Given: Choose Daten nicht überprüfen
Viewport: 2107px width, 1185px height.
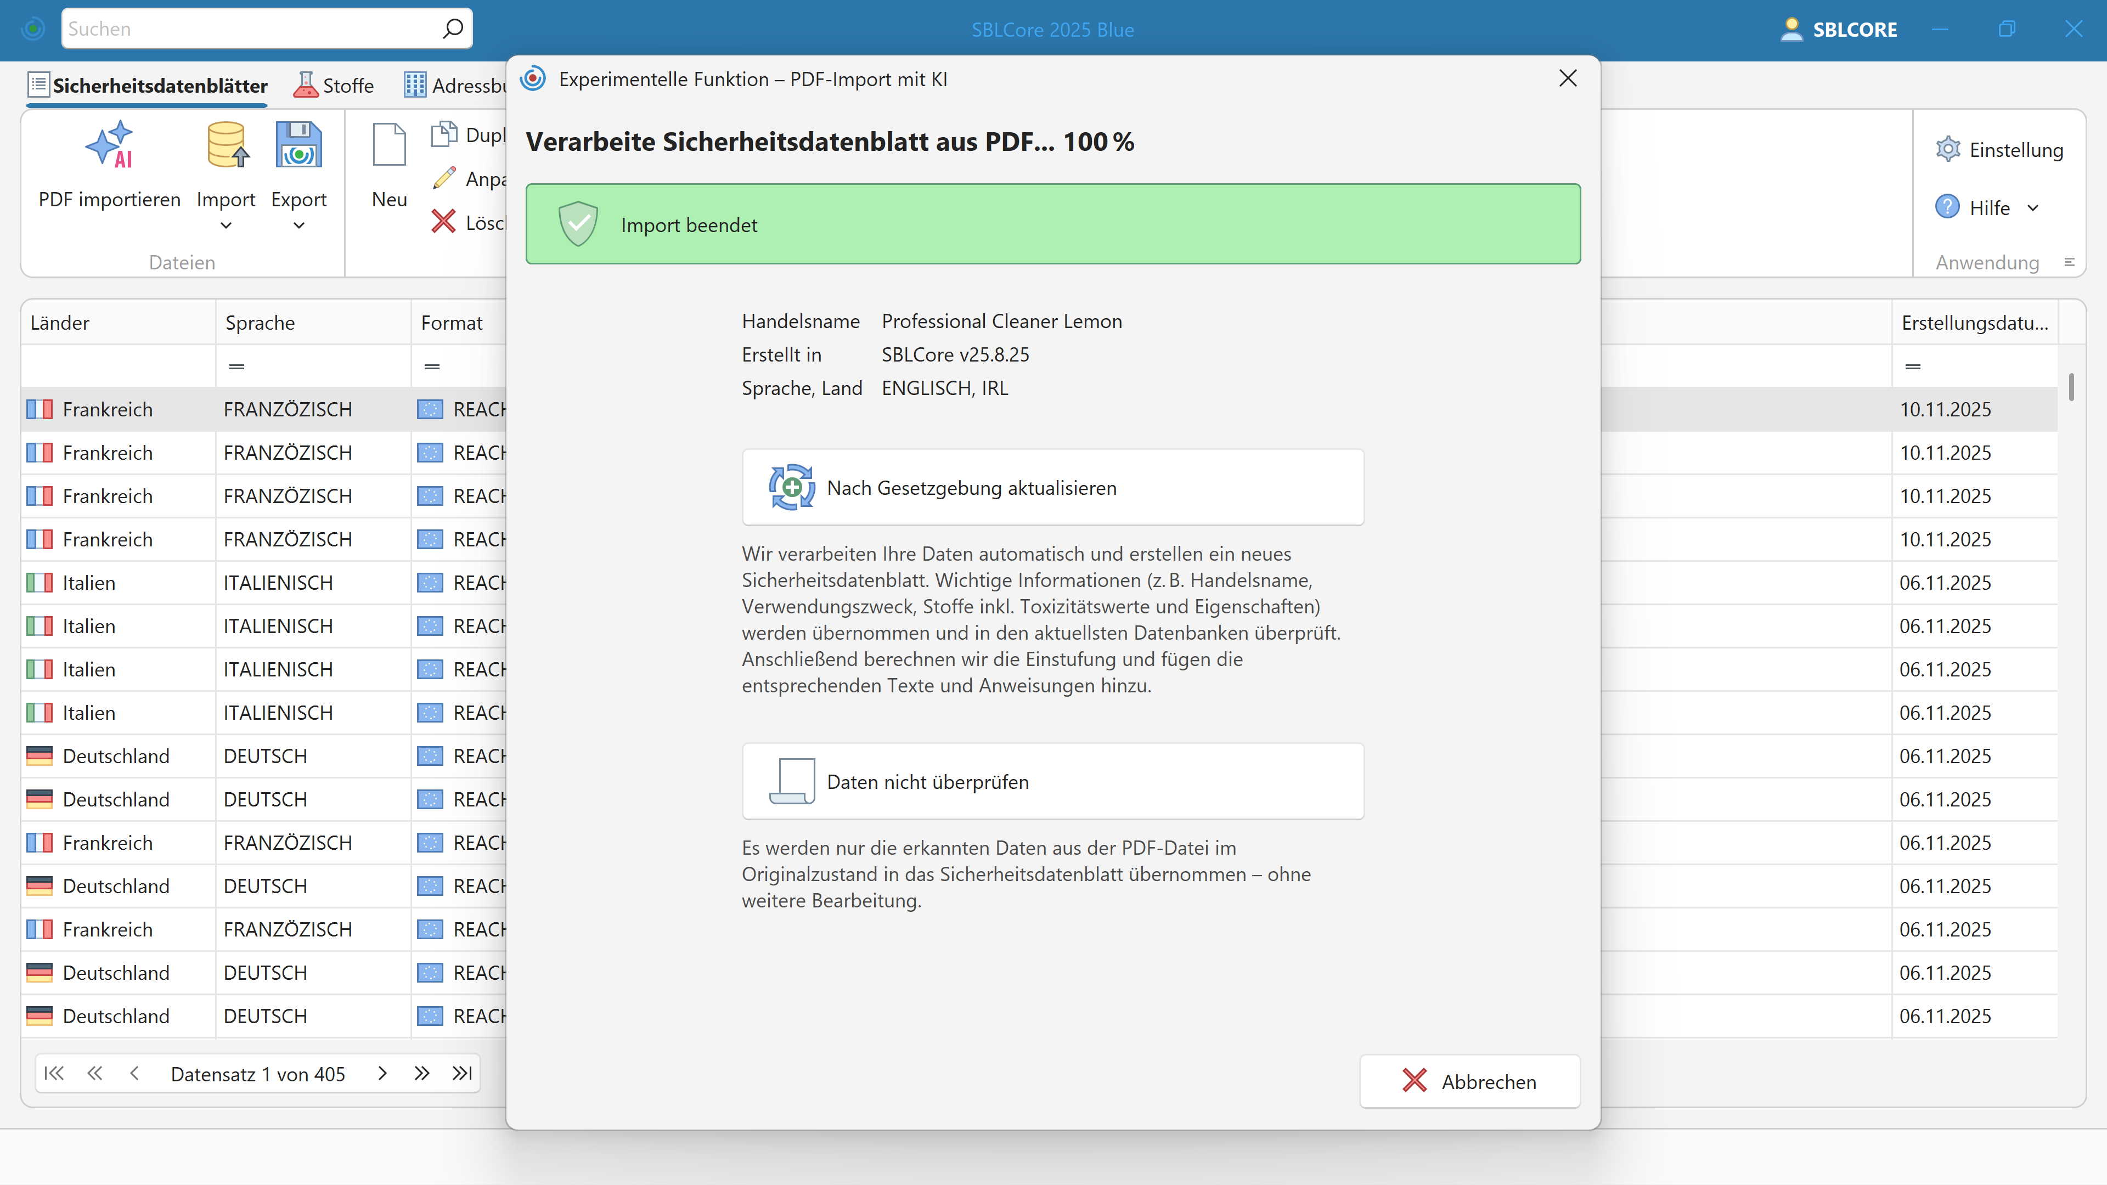Looking at the screenshot, I should [x=1053, y=781].
